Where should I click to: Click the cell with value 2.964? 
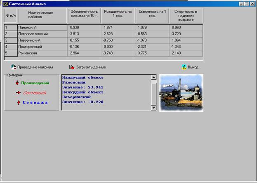click(84, 53)
